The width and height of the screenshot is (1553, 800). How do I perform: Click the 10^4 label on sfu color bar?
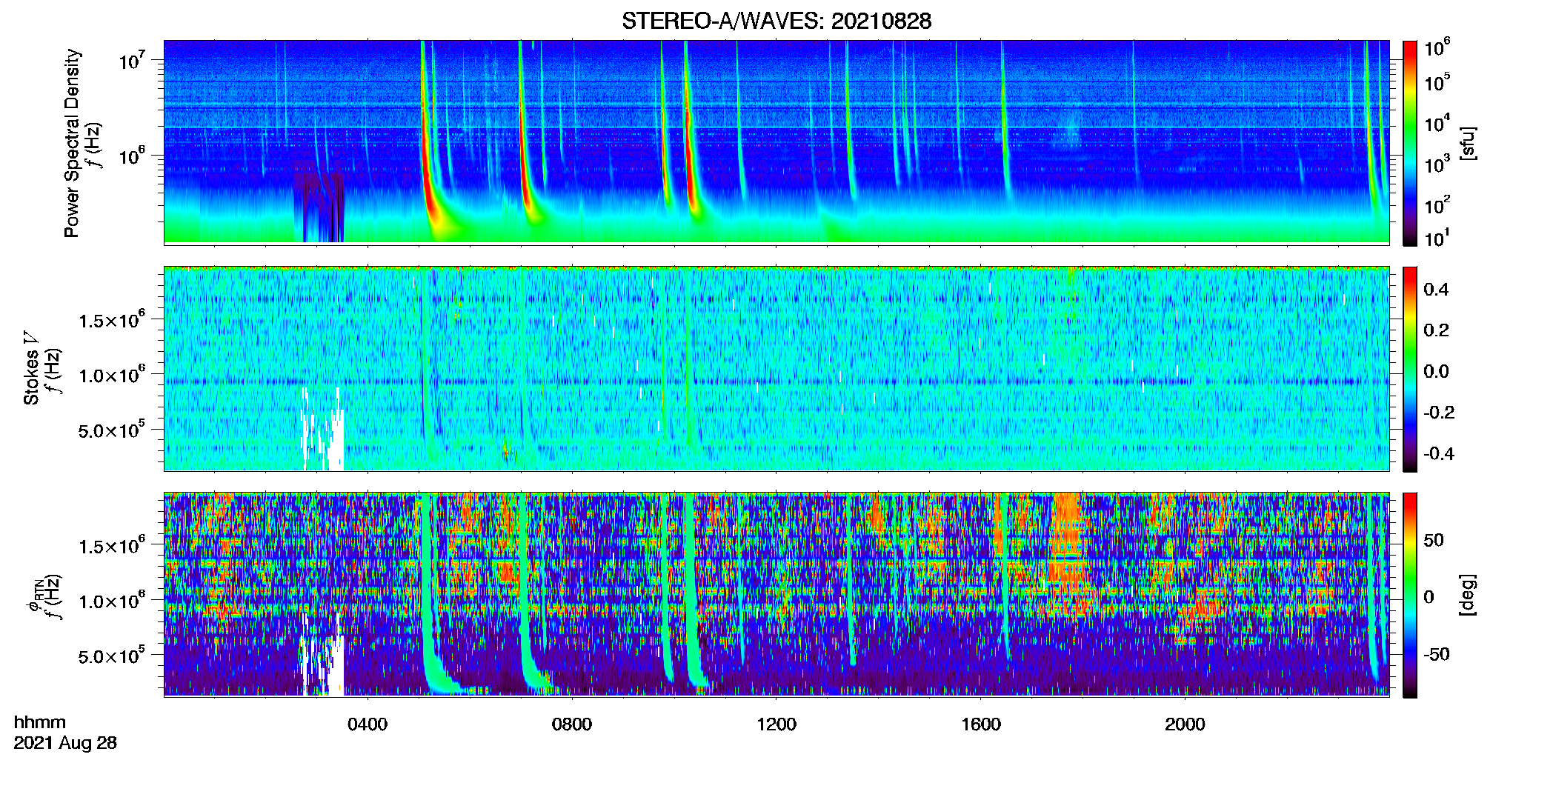tap(1437, 123)
